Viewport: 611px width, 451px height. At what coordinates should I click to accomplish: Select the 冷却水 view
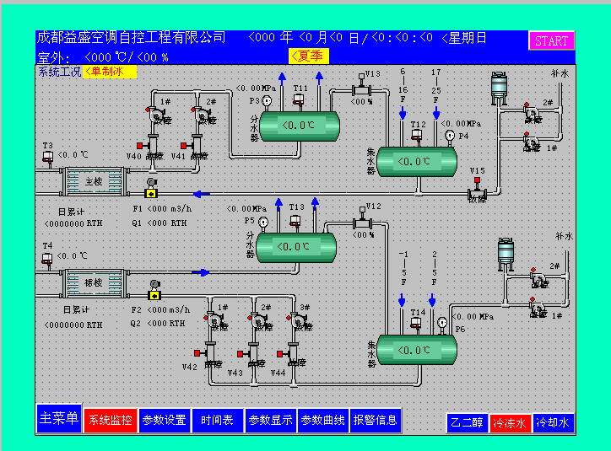click(553, 422)
